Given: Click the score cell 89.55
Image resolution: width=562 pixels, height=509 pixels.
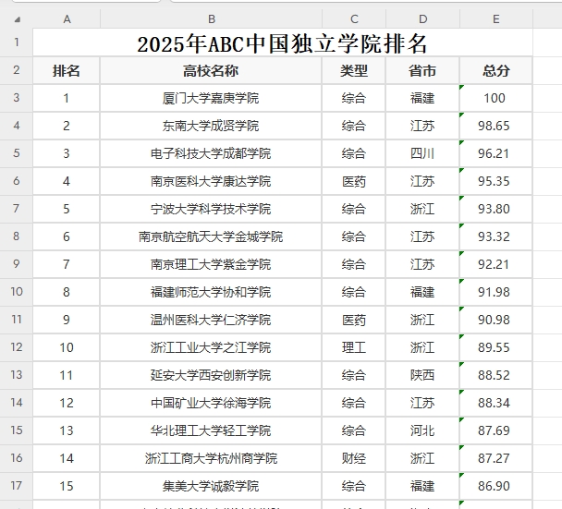Looking at the screenshot, I should (496, 347).
